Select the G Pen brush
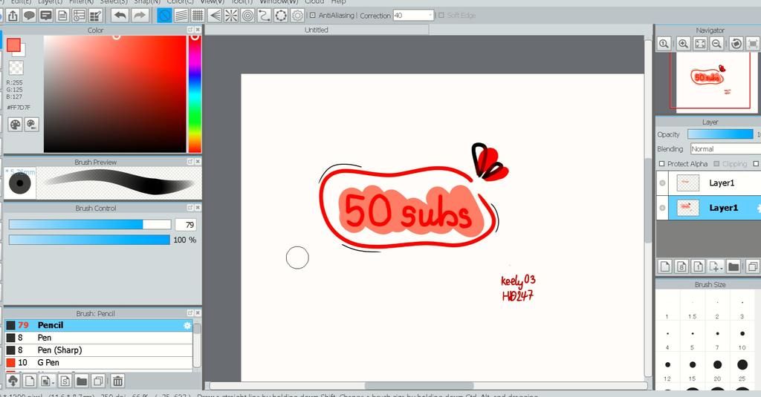 [x=99, y=363]
